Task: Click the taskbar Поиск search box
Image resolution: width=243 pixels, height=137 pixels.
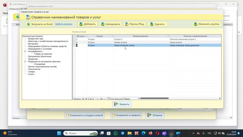Action: pos(80,133)
